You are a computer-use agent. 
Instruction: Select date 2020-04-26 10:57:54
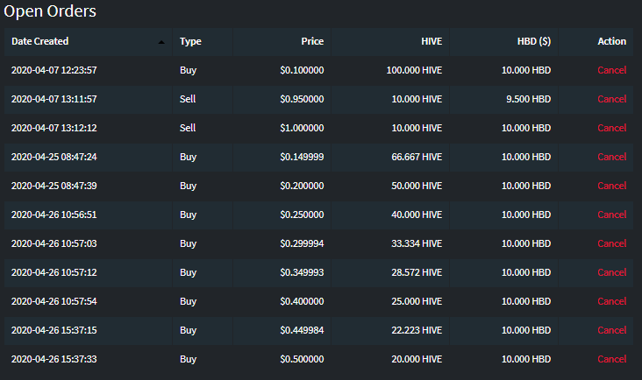pos(54,301)
